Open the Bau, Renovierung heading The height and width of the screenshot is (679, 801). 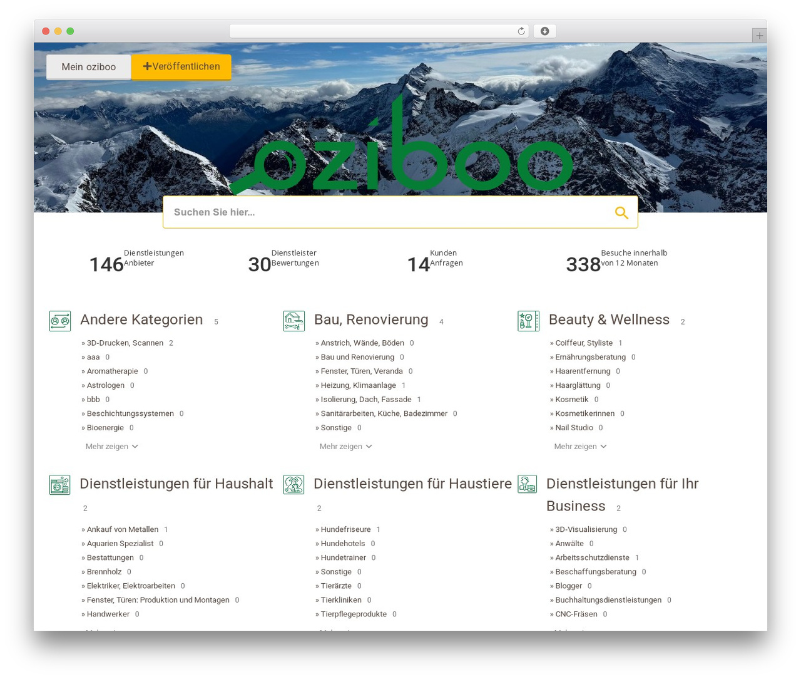coord(372,319)
